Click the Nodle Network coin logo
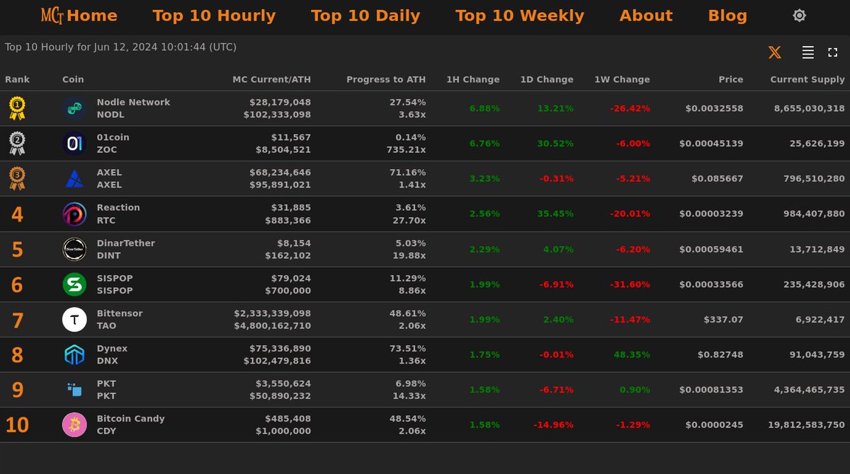Screen dimensions: 850x474 (x=74, y=108)
